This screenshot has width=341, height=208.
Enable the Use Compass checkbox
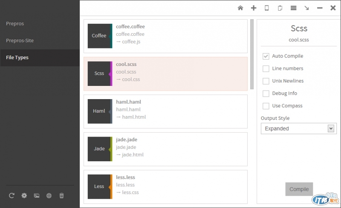(266, 106)
